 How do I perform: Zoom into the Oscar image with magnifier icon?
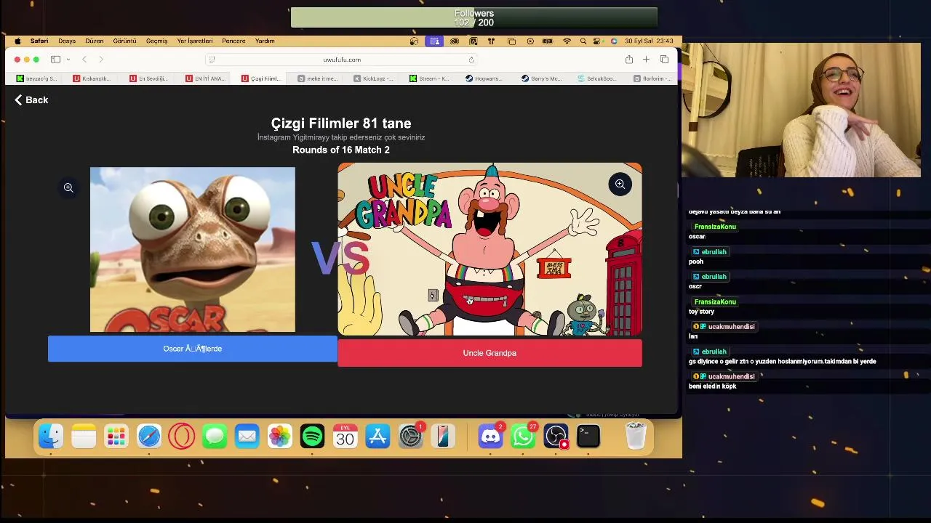68,187
